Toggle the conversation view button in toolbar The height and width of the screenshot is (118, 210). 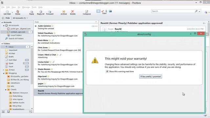(x=98, y=11)
